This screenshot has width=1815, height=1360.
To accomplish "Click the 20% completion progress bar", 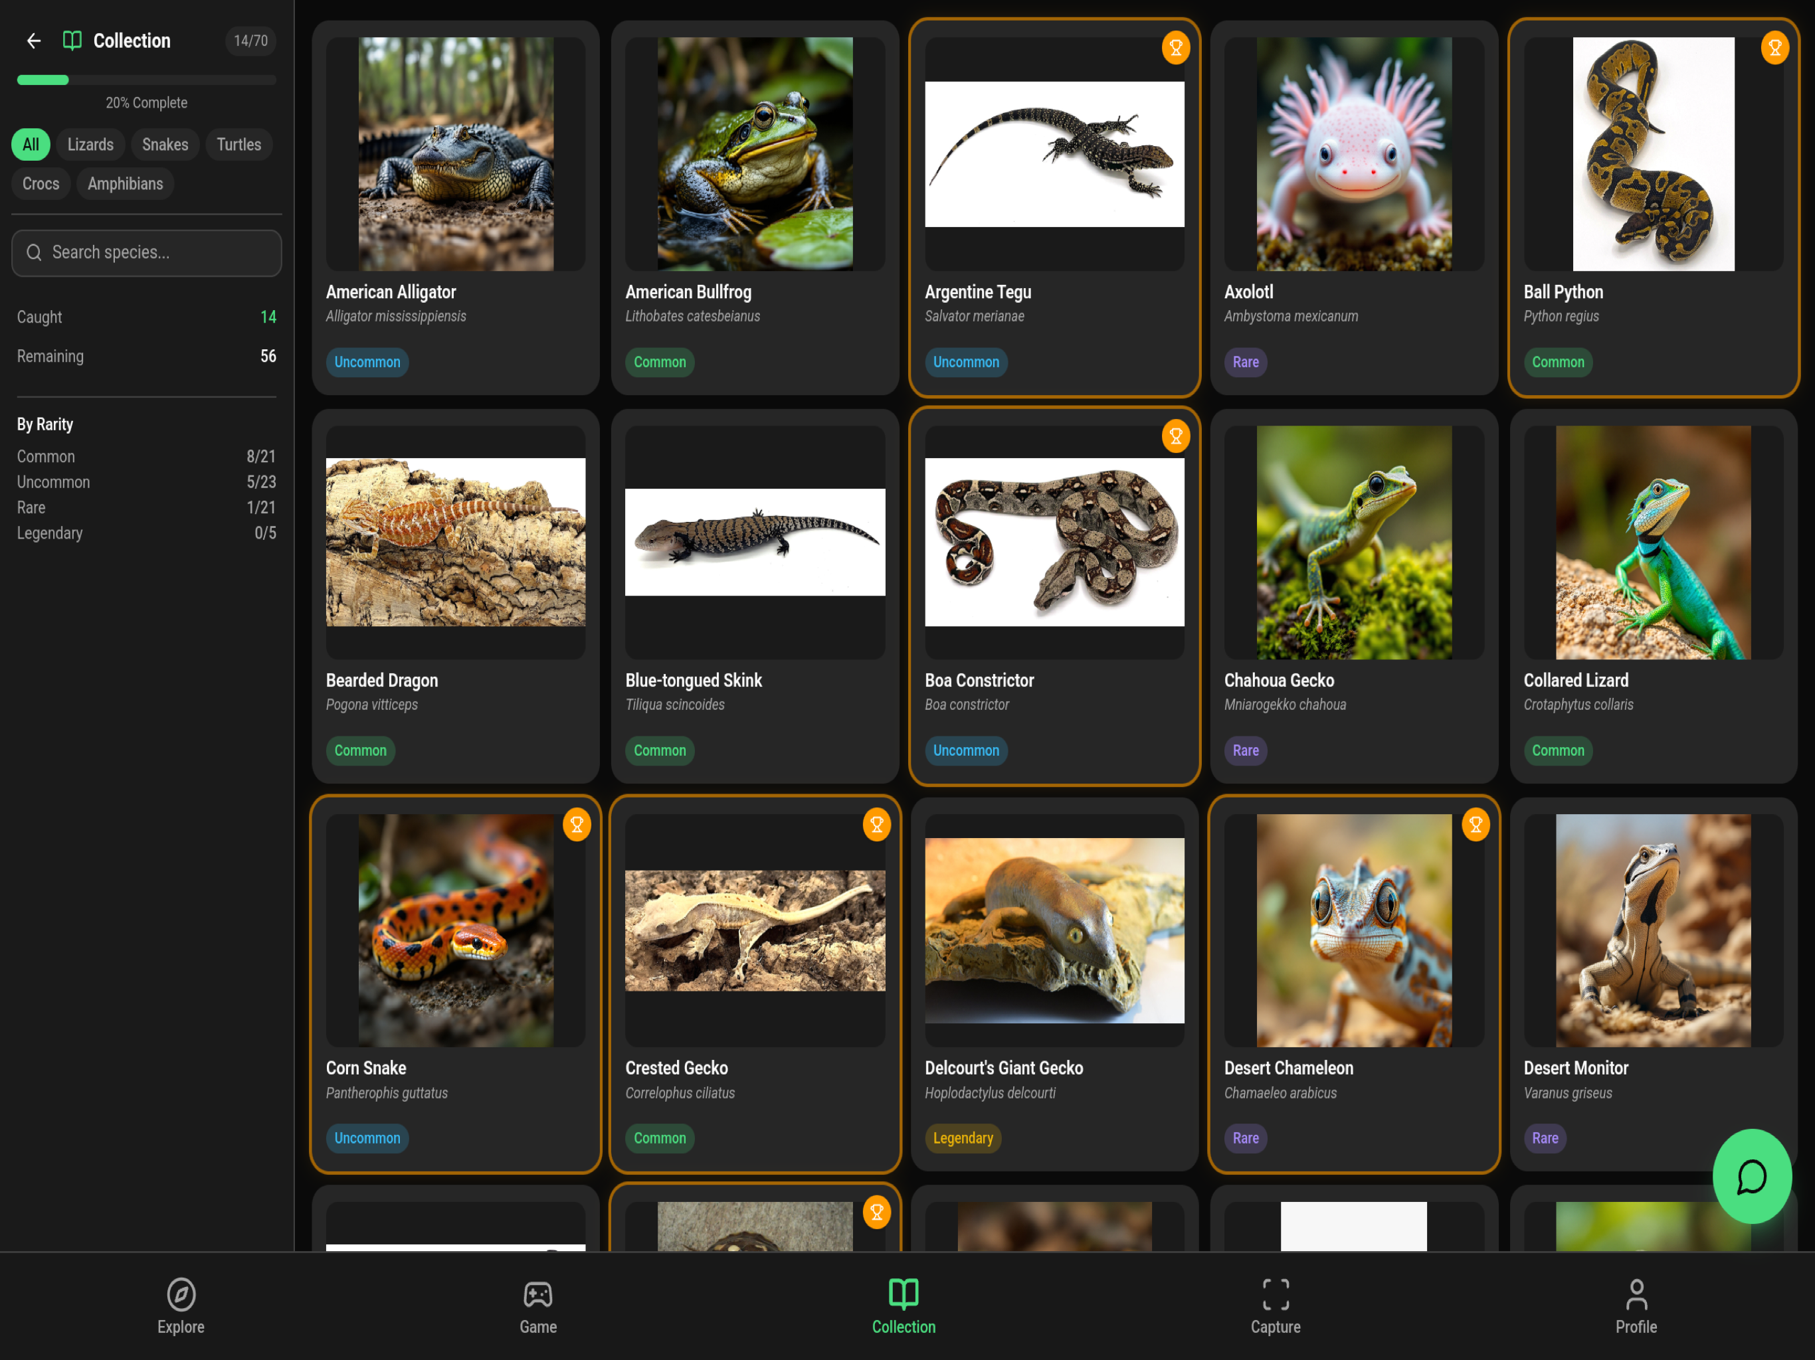I will (x=147, y=80).
